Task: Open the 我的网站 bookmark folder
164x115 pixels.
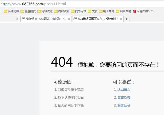Action: [79, 11]
